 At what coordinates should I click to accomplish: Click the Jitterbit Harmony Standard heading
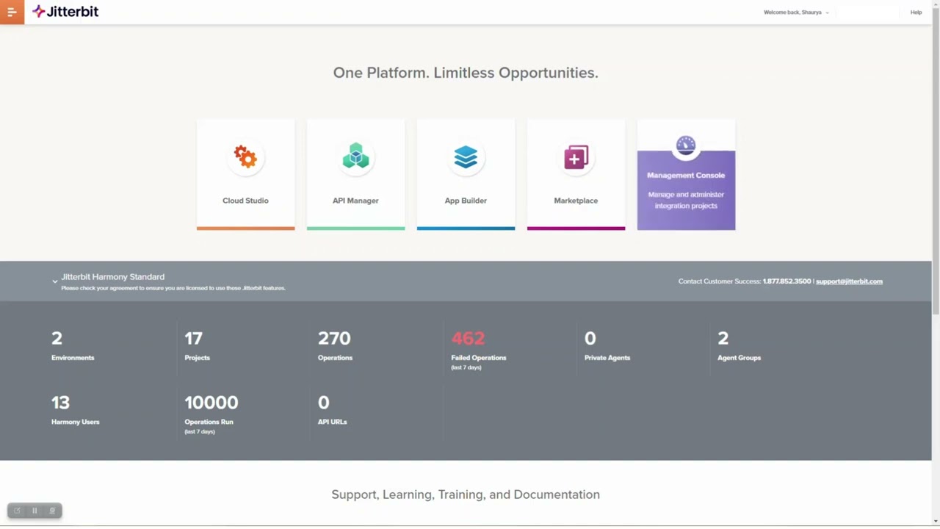pos(113,277)
